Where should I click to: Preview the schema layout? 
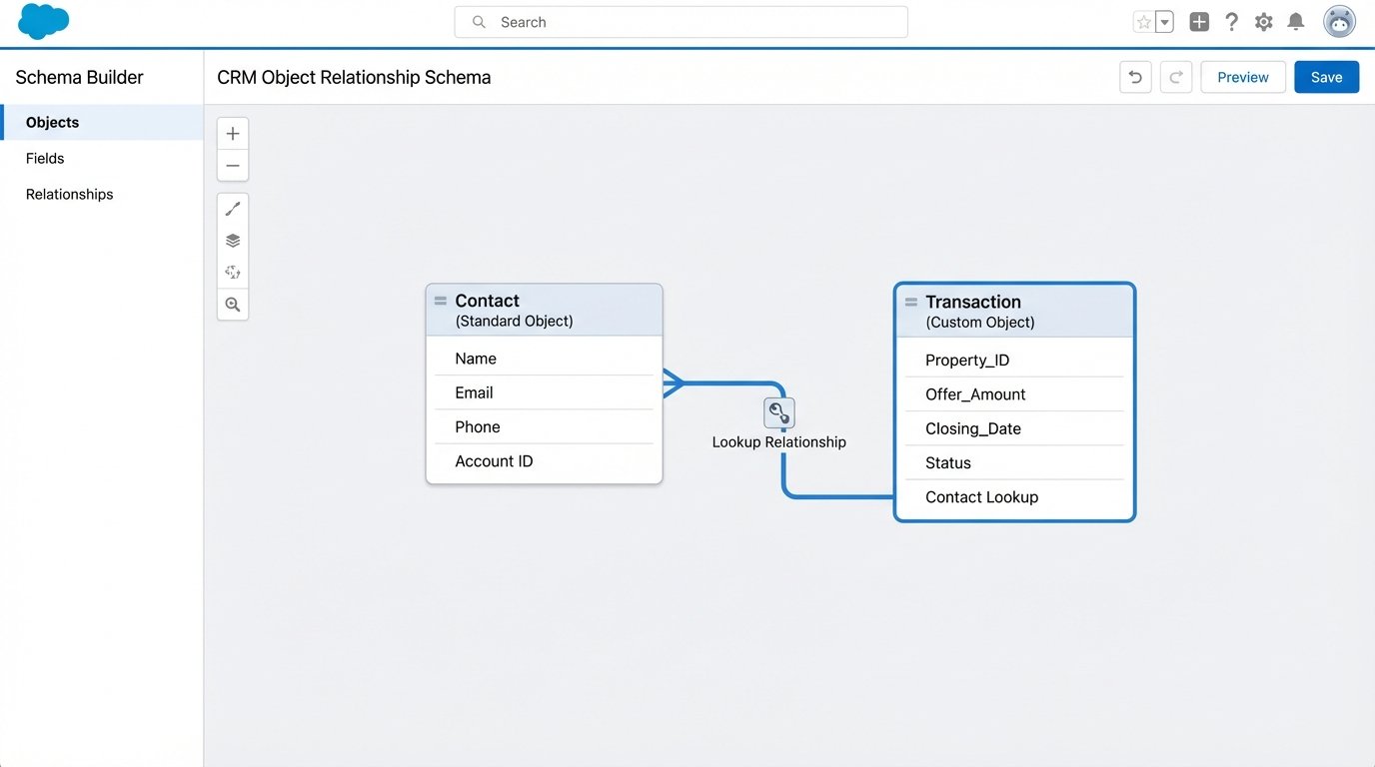point(1242,76)
